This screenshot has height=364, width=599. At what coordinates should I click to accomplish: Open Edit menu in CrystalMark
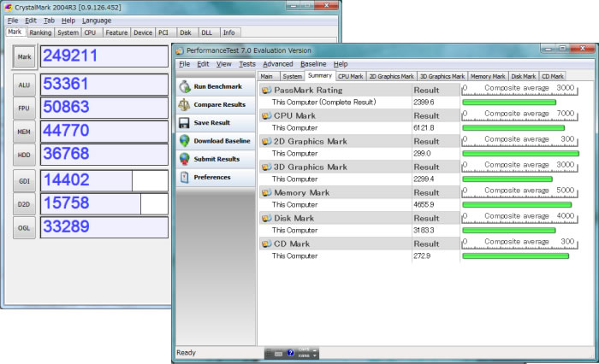[31, 21]
